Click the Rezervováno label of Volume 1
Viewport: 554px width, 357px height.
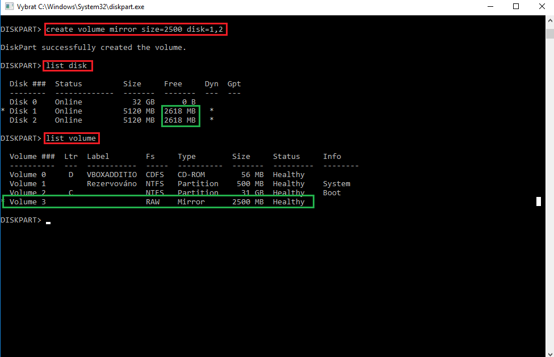111,184
